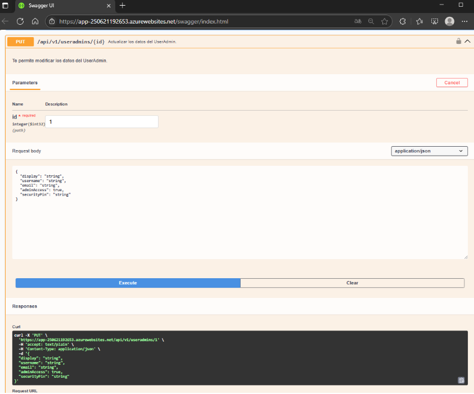Cancel the try-it-out mode
Image resolution: width=474 pixels, height=394 pixels.
point(452,83)
